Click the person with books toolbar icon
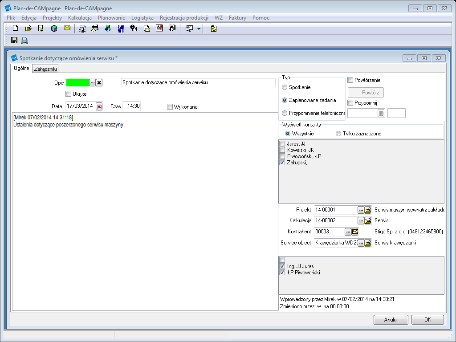The width and height of the screenshot is (456, 342). tap(172, 28)
